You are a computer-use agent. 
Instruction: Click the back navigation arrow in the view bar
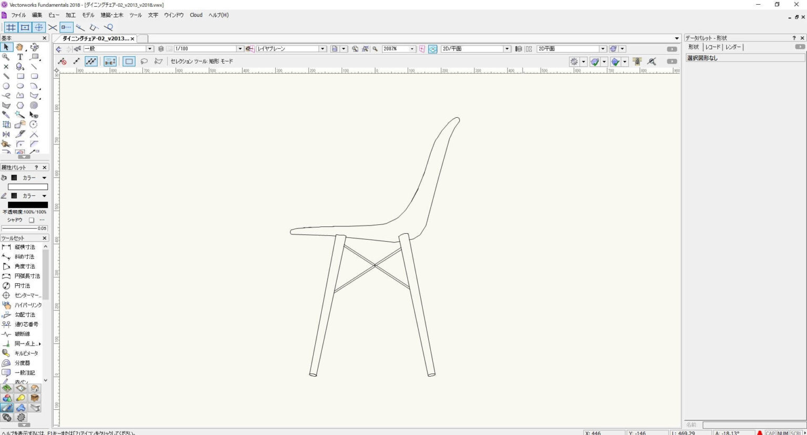pos(58,48)
